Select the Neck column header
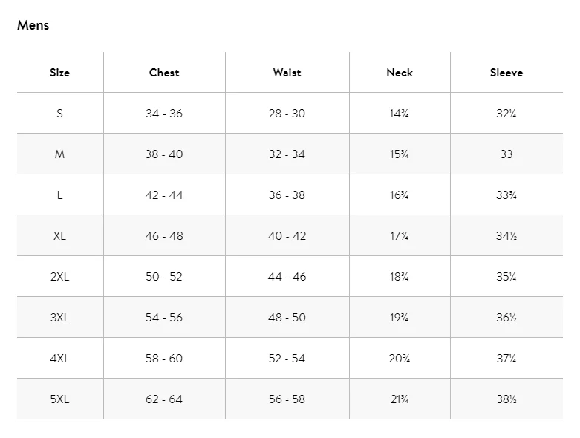The image size is (580, 438). point(400,73)
